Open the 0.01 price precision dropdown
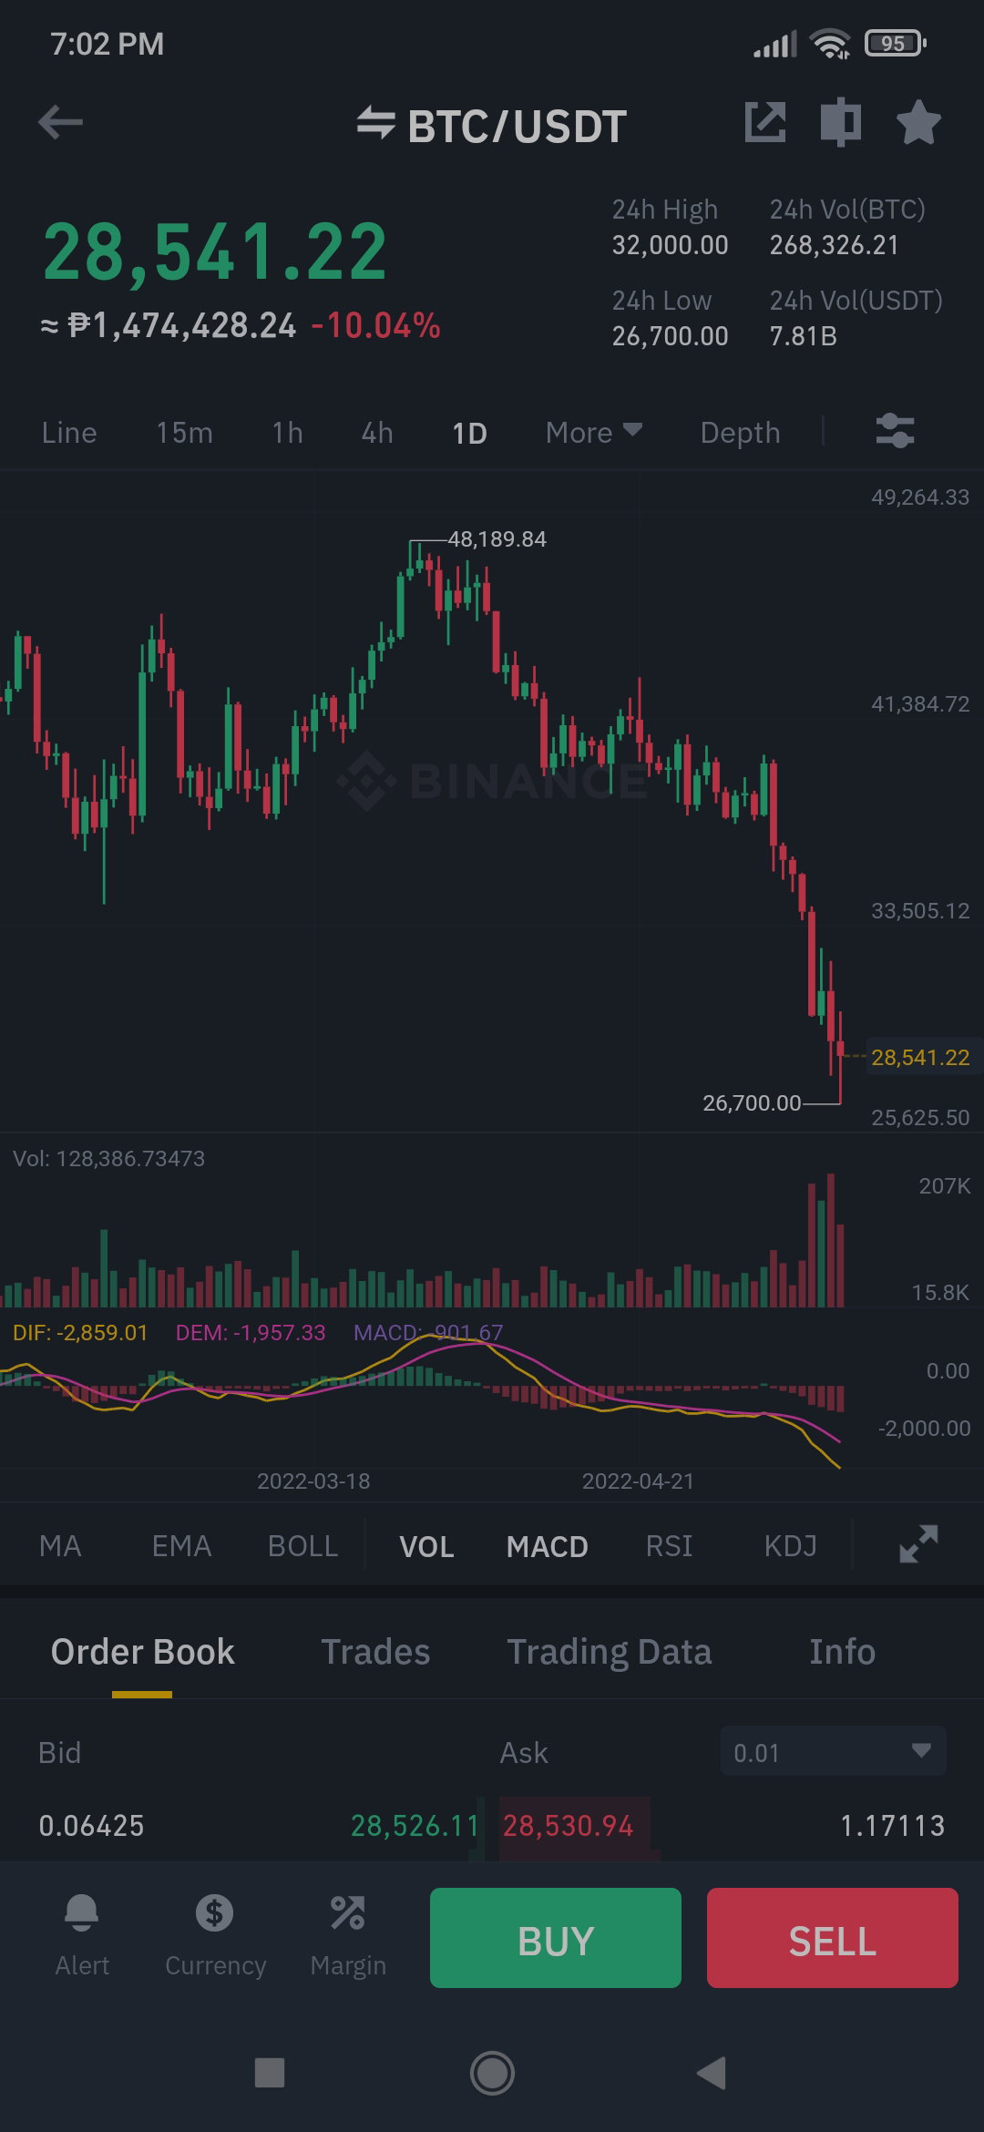 (833, 1751)
